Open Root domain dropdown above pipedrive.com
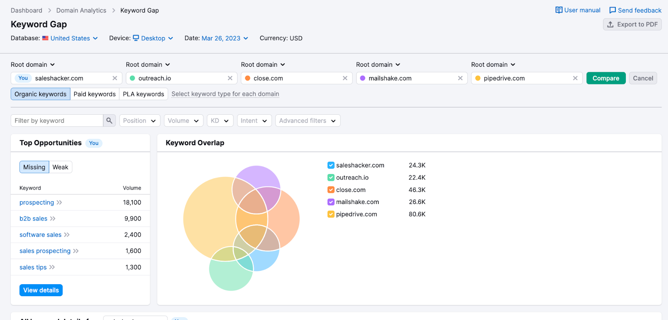668x320 pixels. [x=493, y=65]
